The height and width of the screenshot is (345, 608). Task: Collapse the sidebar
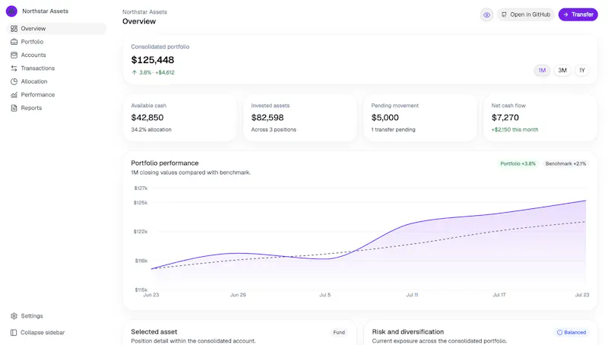(56, 333)
